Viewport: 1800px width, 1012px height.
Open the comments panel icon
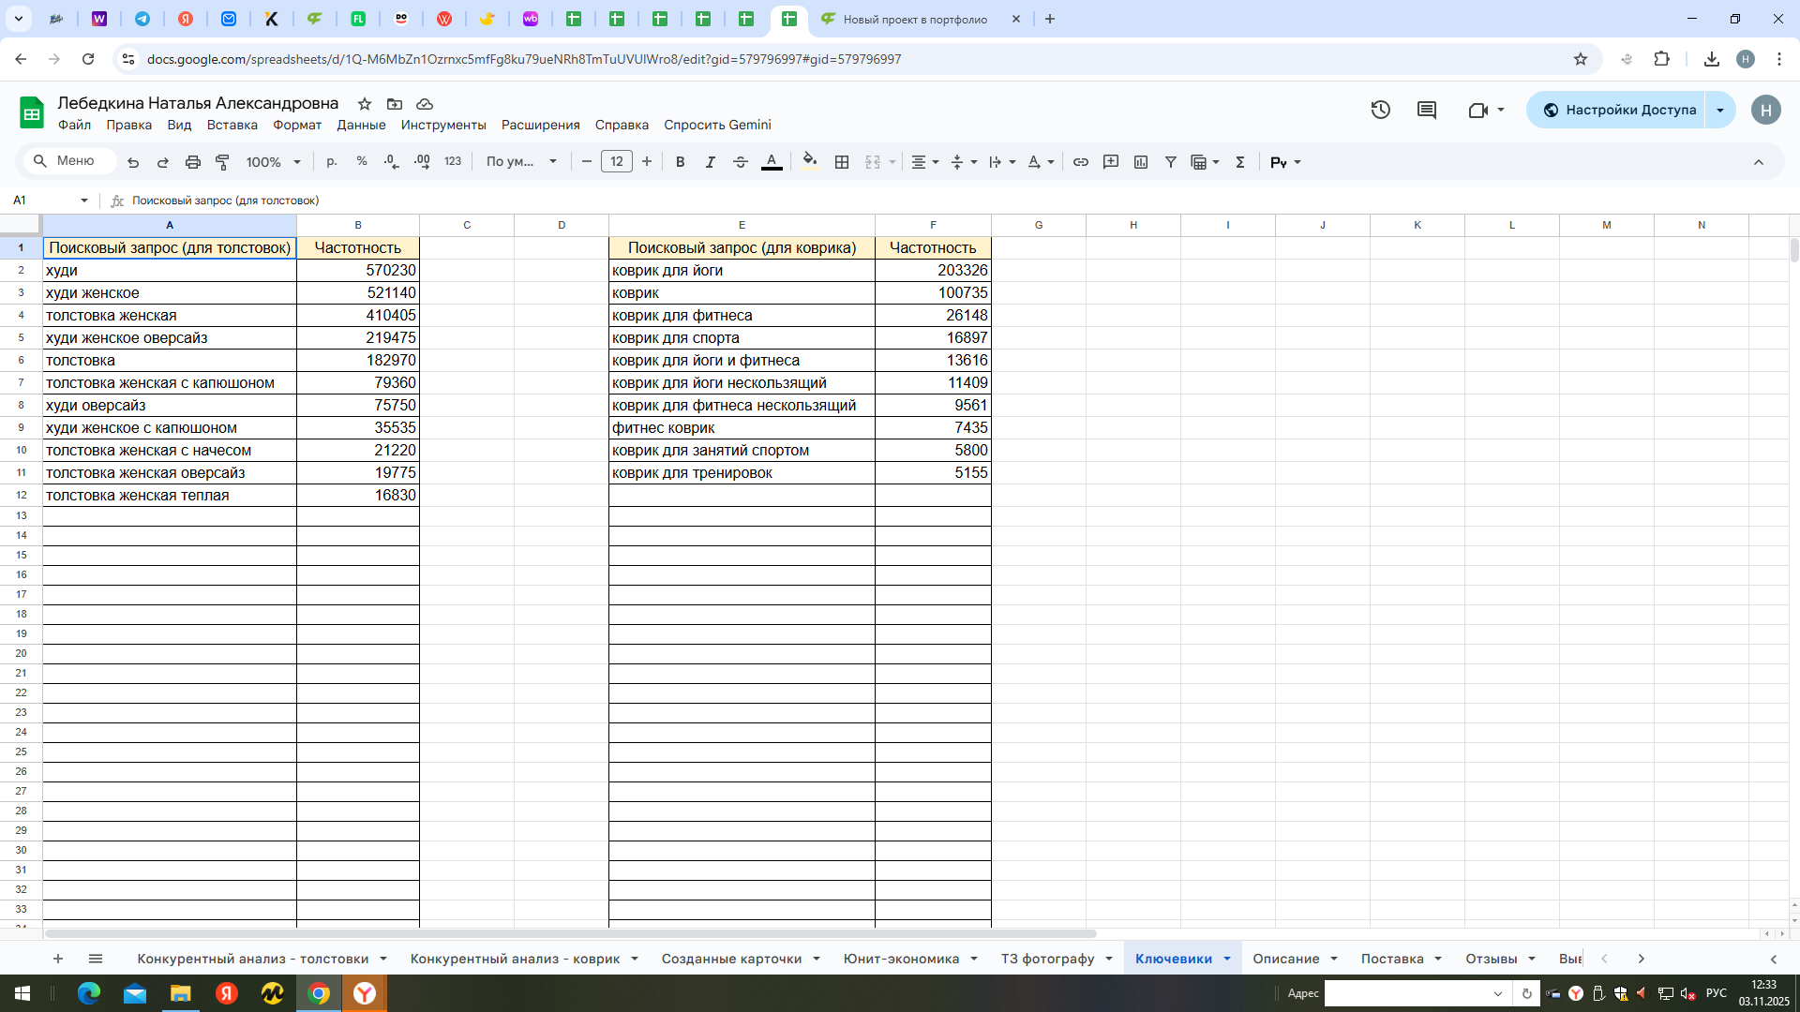tap(1427, 110)
